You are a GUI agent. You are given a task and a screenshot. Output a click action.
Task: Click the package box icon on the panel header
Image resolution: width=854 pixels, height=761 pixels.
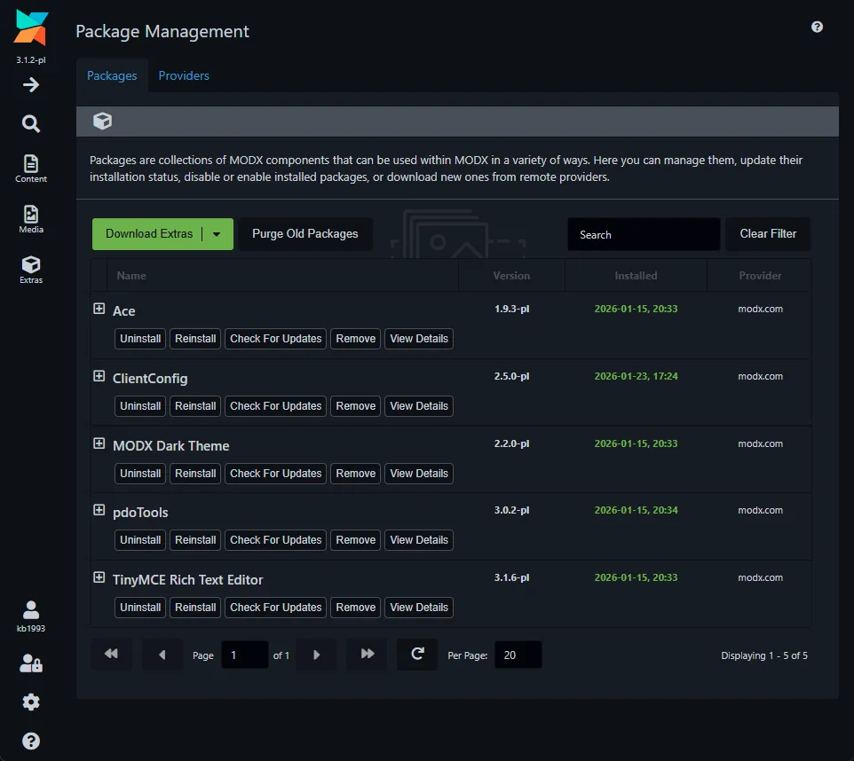(102, 122)
